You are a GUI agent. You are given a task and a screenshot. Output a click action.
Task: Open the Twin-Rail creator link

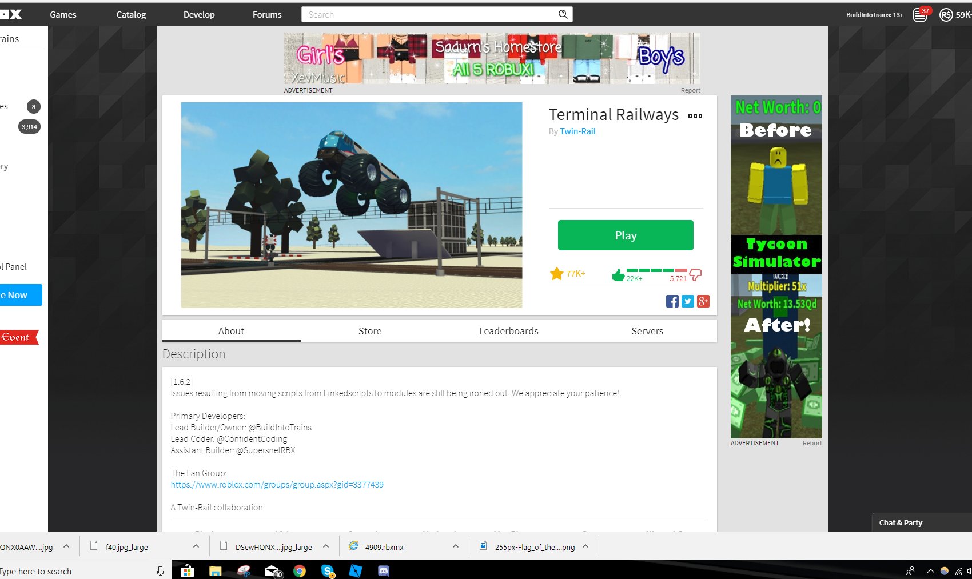[x=577, y=131]
